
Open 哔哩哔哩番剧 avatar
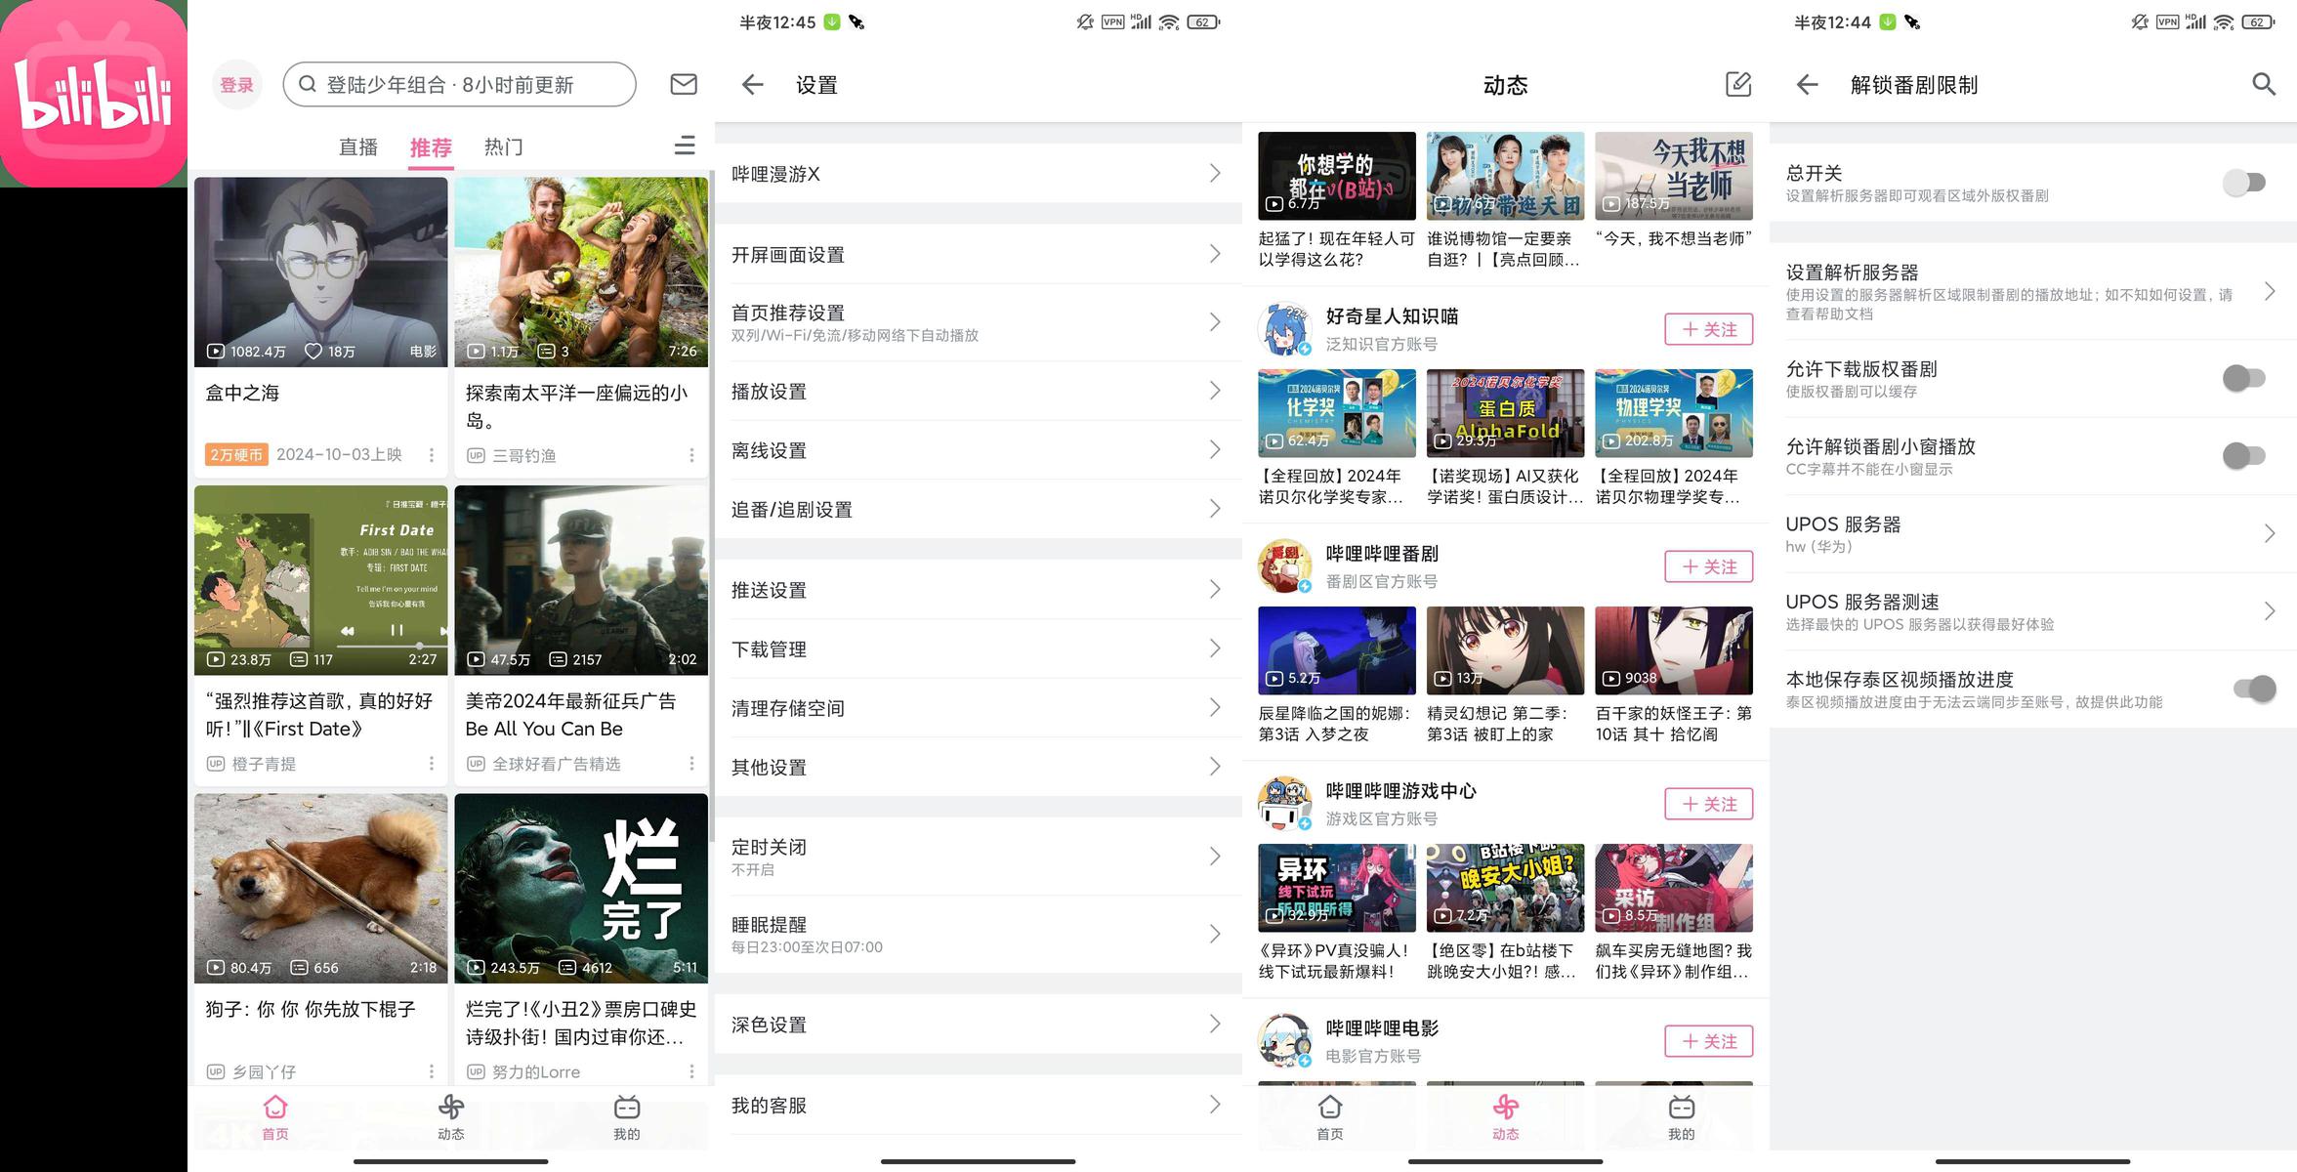(1284, 566)
